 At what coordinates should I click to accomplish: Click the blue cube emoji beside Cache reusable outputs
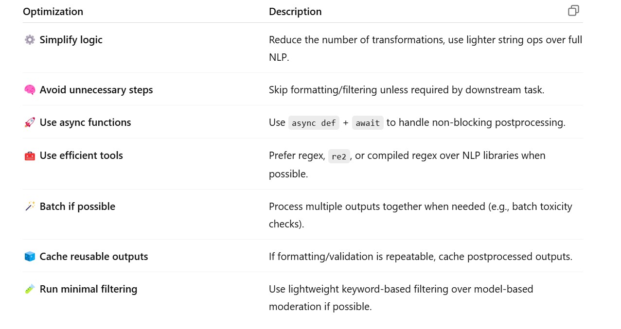tap(30, 257)
